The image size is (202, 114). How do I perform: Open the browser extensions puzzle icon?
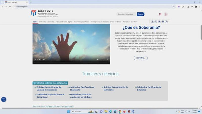183,7
